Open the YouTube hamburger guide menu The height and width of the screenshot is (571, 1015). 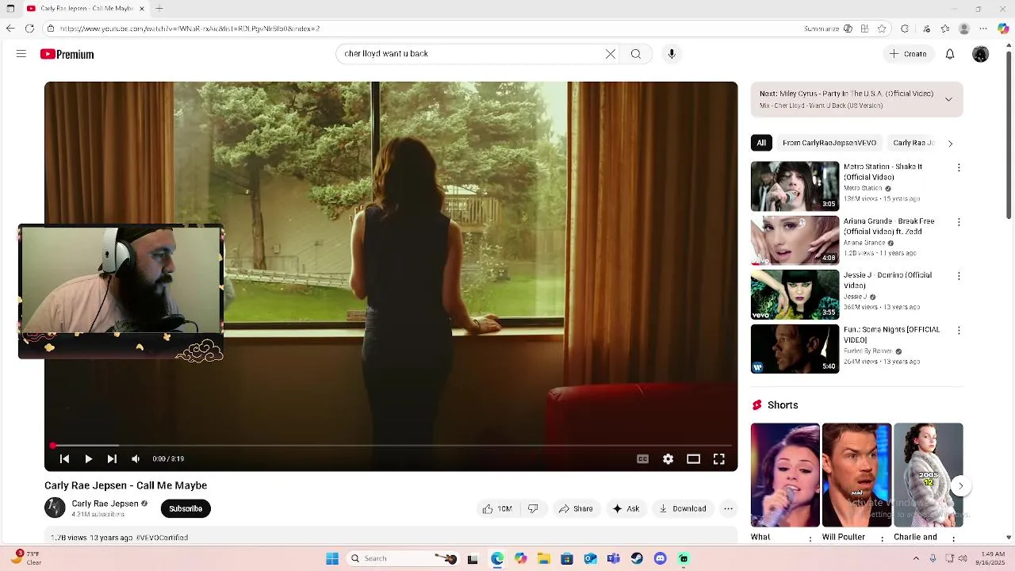21,54
